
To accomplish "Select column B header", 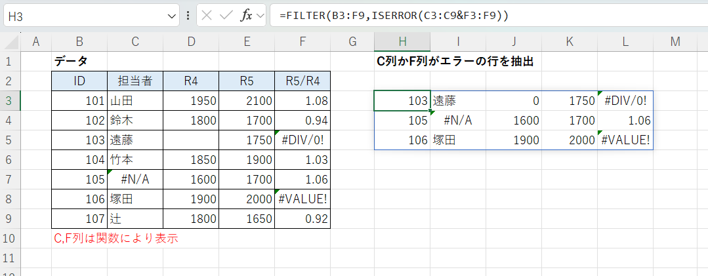I will click(x=79, y=42).
